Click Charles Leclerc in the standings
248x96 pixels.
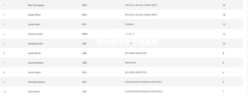(x=35, y=34)
